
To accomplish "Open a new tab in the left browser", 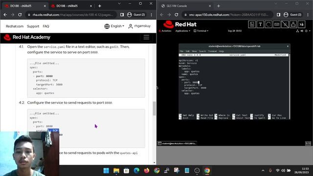I will [x=100, y=6].
